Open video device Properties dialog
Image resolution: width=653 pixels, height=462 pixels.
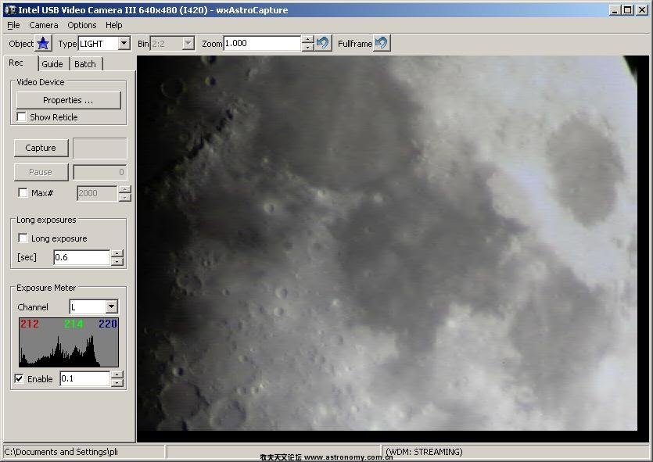pos(68,100)
